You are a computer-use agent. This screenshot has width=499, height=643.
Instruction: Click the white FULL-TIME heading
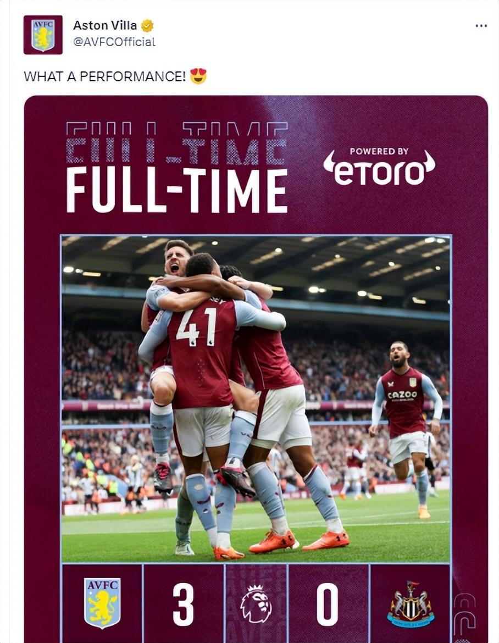(177, 190)
